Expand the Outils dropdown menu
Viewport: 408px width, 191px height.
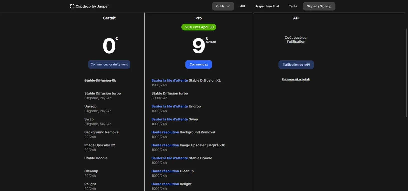223,6
